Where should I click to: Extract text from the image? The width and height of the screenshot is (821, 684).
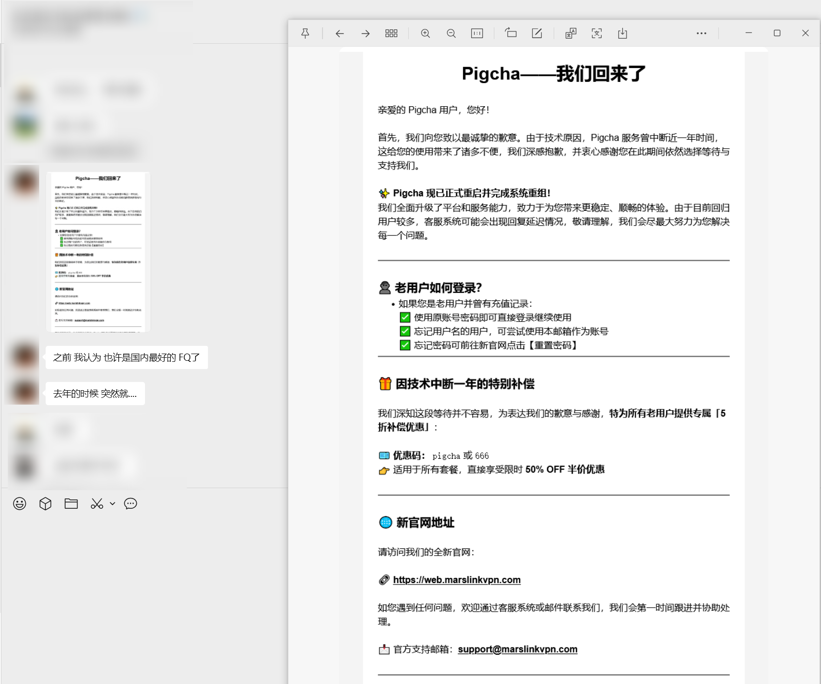pos(597,34)
